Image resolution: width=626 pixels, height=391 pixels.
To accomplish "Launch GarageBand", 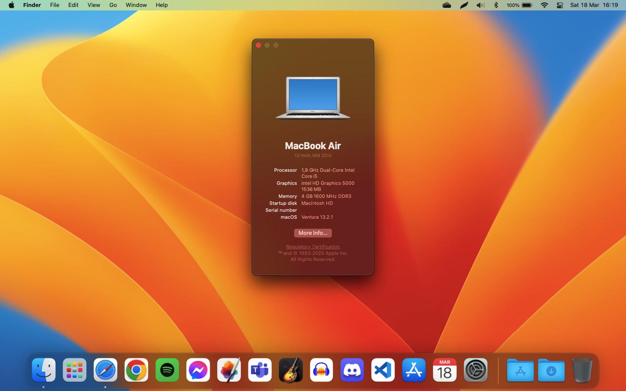I will click(x=290, y=370).
